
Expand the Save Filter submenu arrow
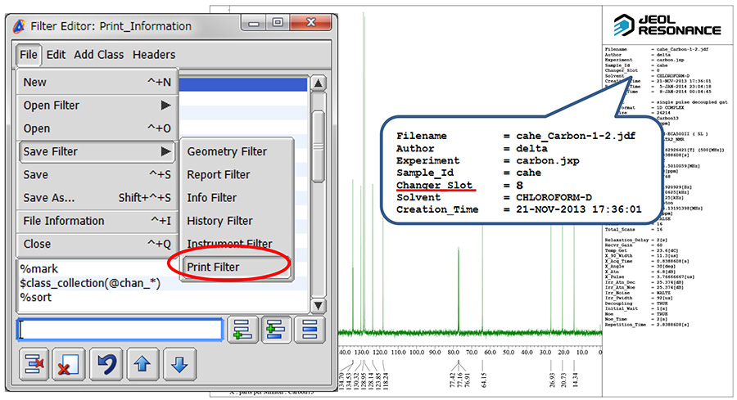click(166, 151)
